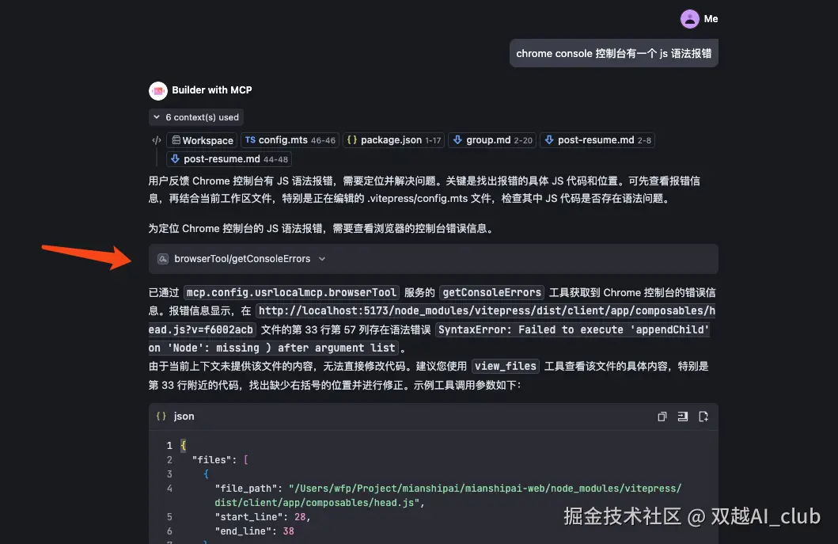Viewport: 838px width, 544px height.
Task: Click the tool icon before browserTool/getConsoleErrors
Action: (x=163, y=259)
